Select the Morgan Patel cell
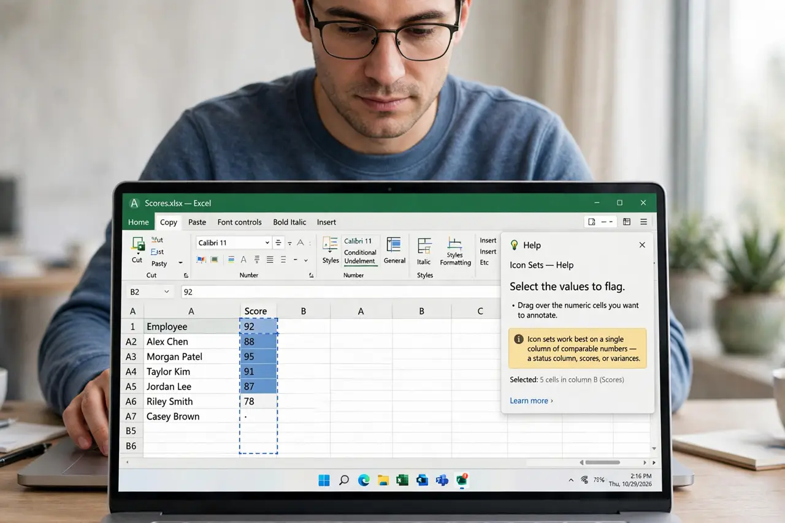This screenshot has height=523, width=785. coord(191,356)
